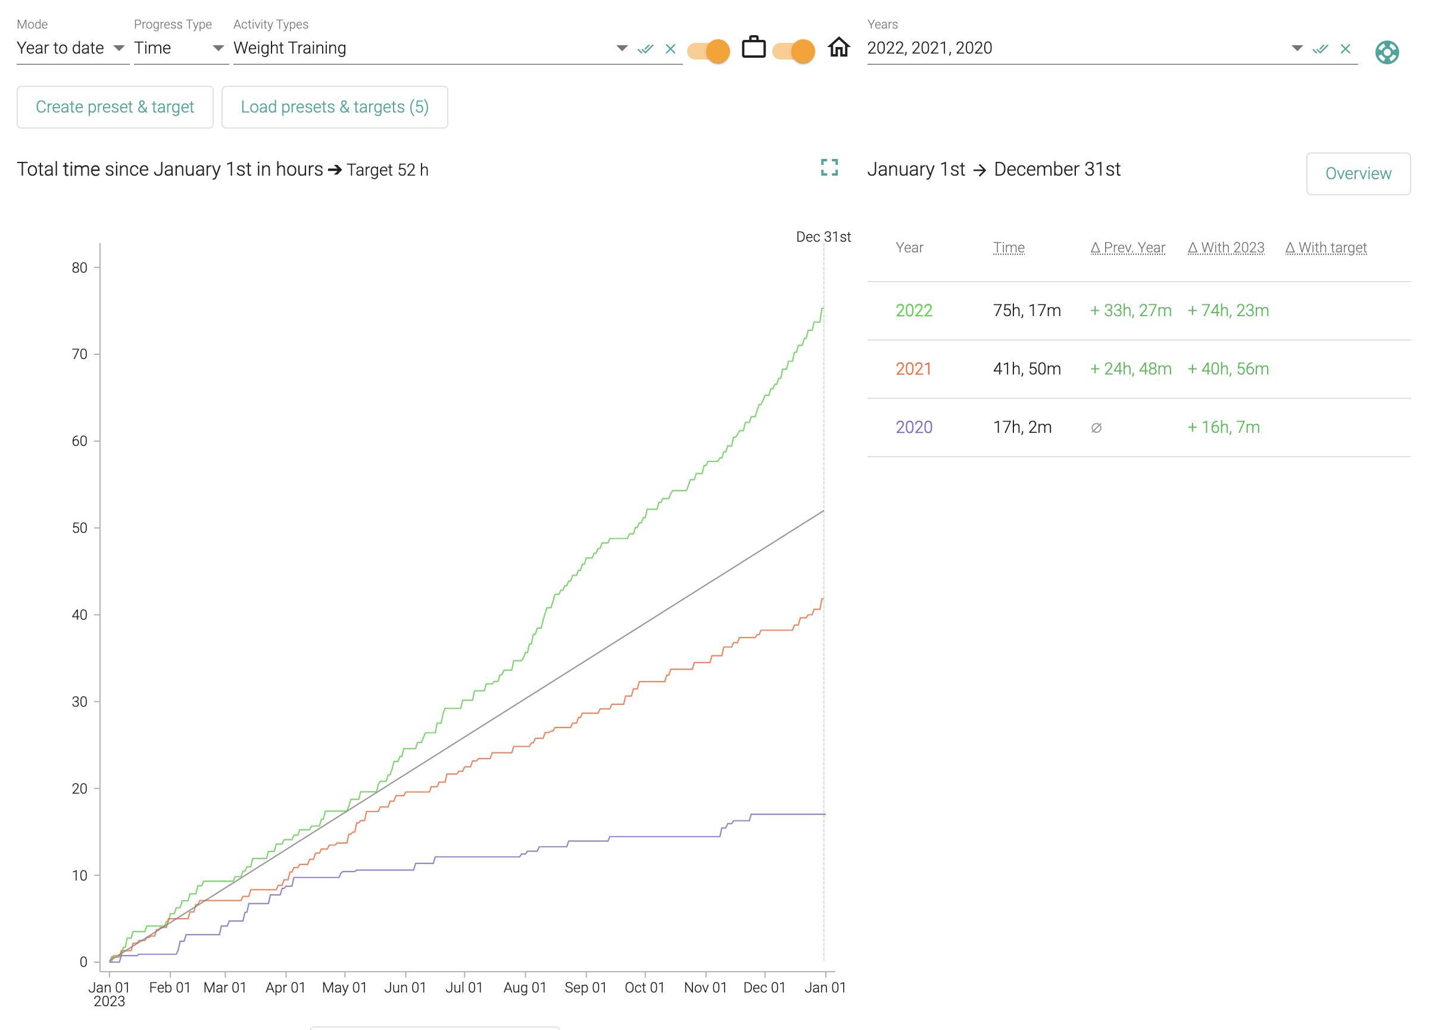Screen dimensions: 1429x1030
Task: Select all years double-check icon
Action: click(x=1320, y=48)
